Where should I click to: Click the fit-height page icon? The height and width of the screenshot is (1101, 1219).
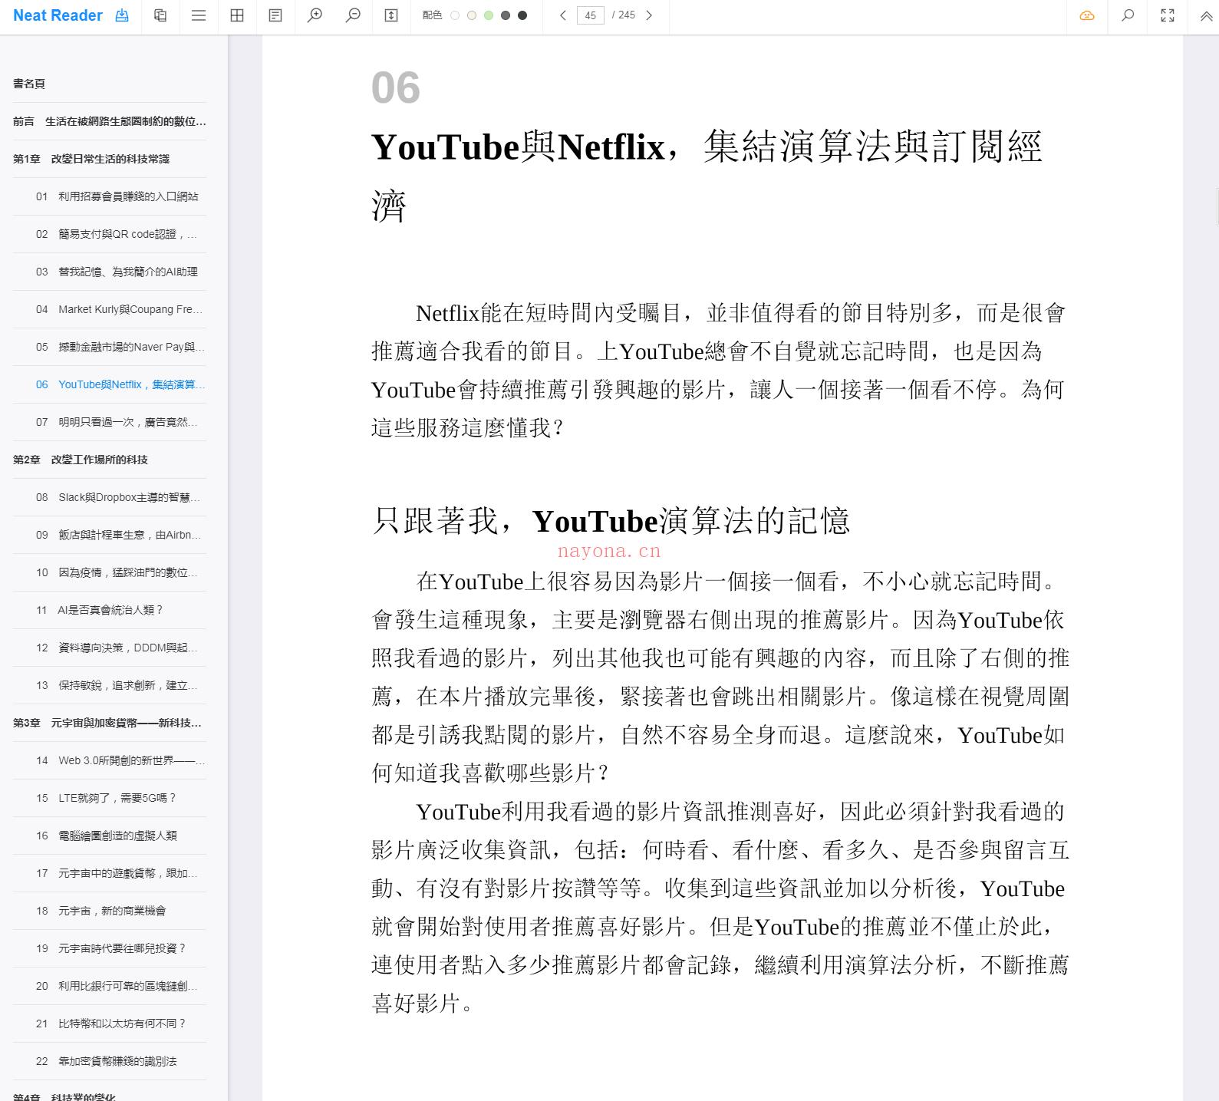coord(391,15)
